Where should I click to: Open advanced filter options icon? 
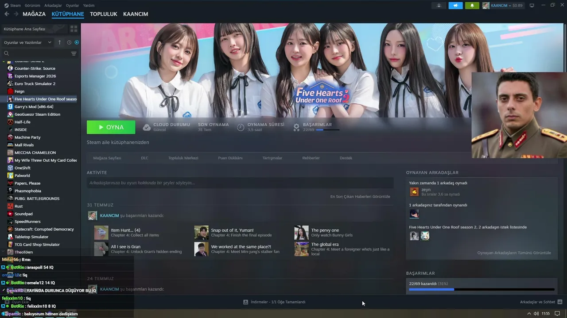[74, 53]
